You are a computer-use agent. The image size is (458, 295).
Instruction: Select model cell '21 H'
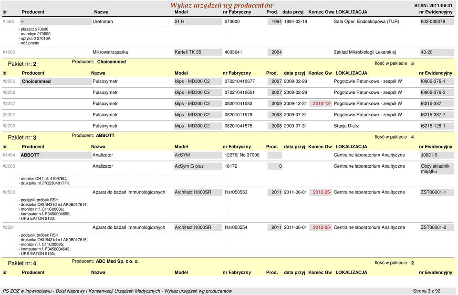[x=198, y=21]
